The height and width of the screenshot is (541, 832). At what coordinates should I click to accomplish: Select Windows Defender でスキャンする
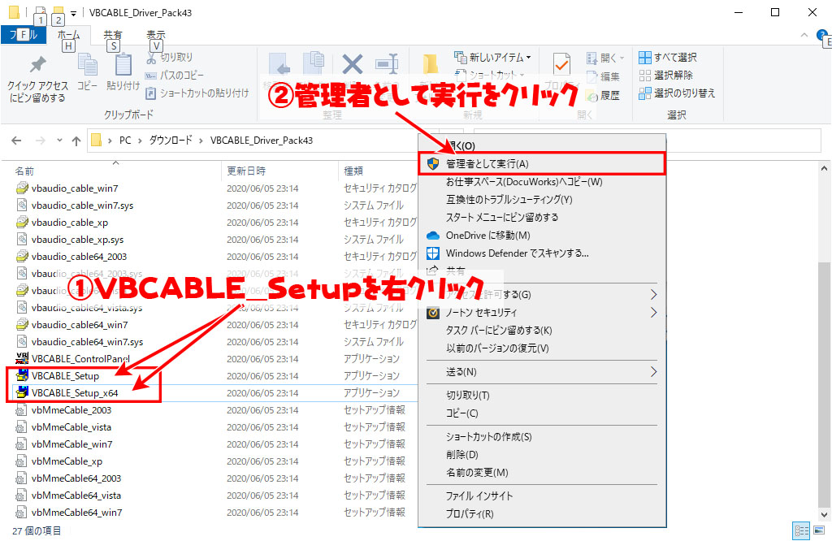tap(542, 253)
